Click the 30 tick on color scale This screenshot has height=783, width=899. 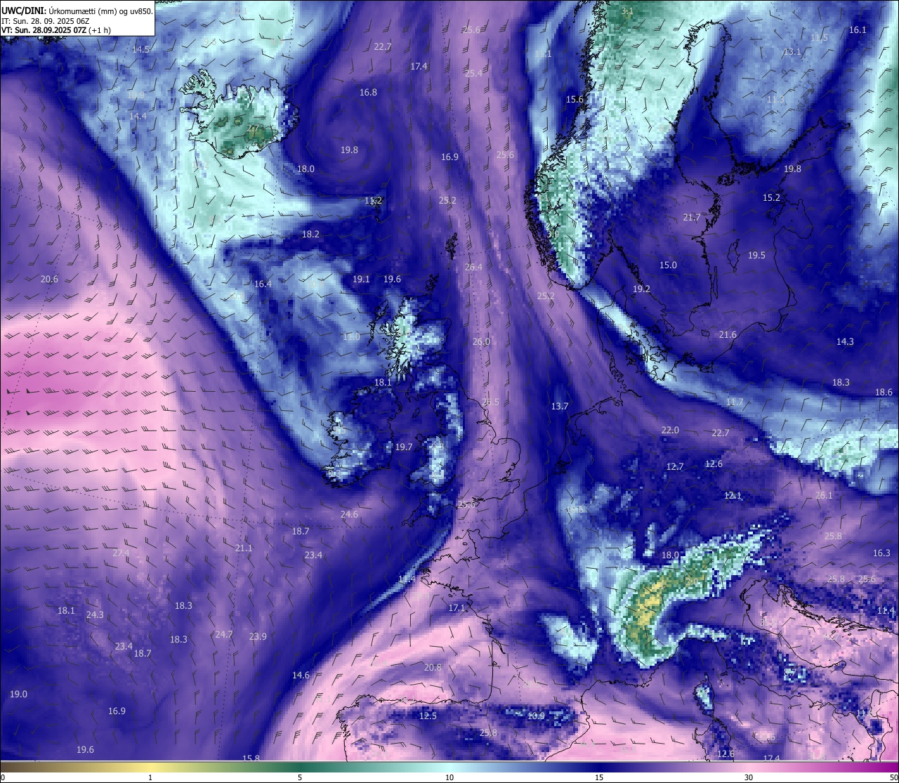click(749, 777)
